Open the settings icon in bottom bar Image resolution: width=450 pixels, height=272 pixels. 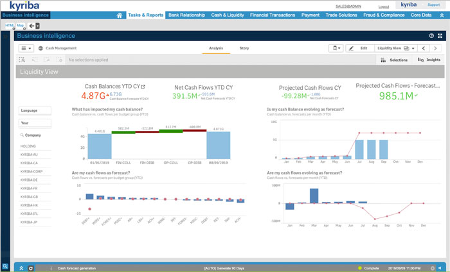click(433, 268)
